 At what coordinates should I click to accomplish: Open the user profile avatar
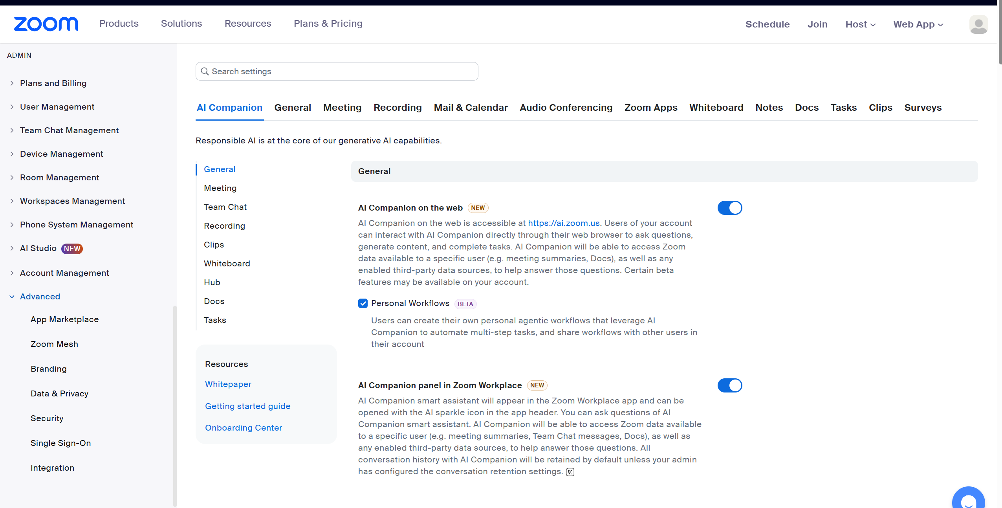coord(978,24)
